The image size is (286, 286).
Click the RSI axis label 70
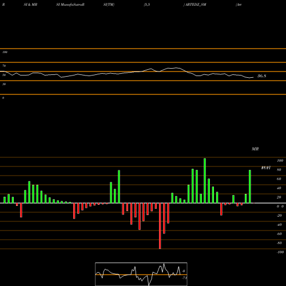coord(4,66)
